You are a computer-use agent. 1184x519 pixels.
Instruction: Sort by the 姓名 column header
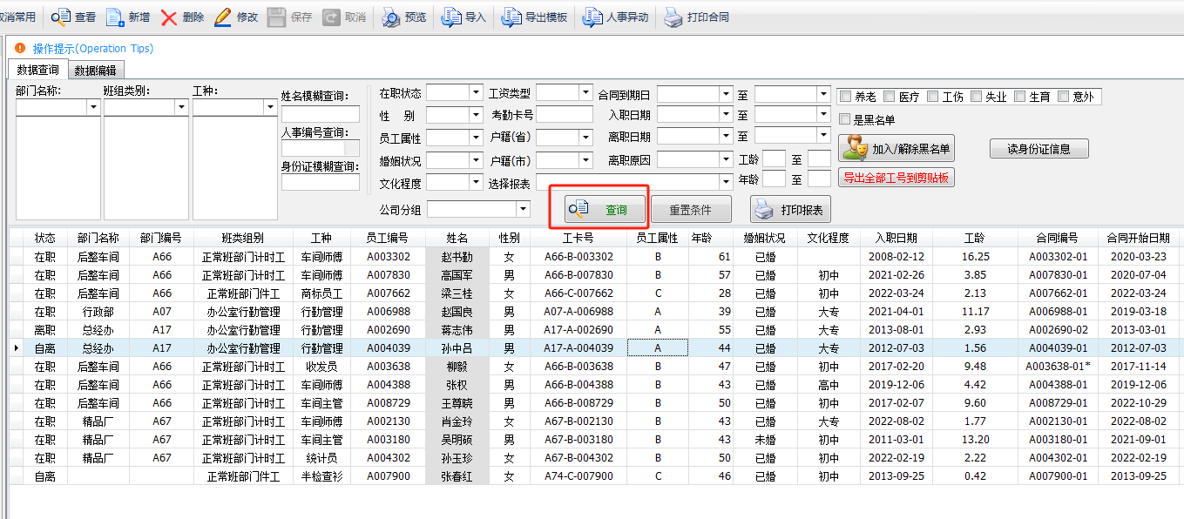coord(457,238)
